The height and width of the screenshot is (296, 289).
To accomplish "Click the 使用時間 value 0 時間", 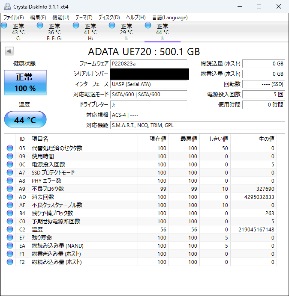I will click(x=263, y=104).
